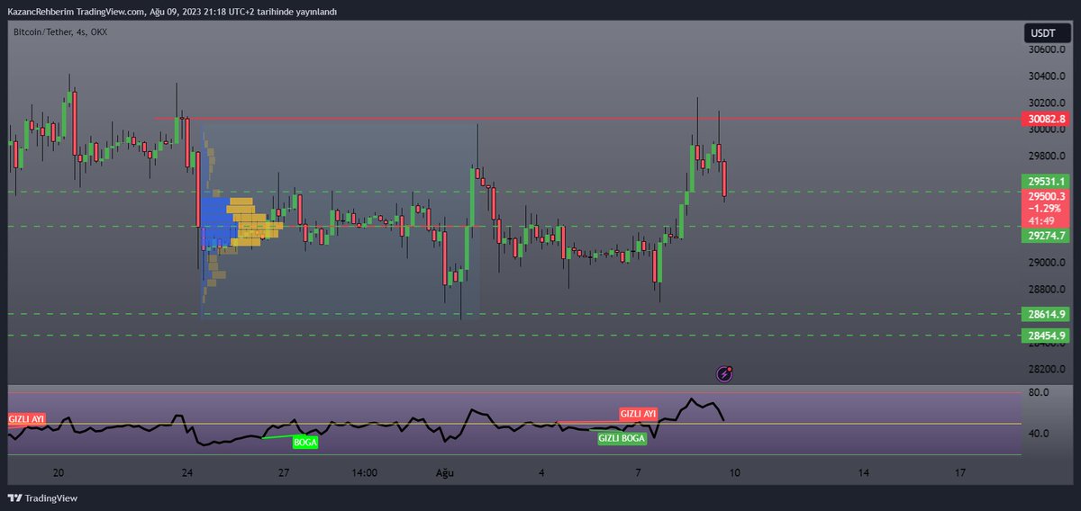
Task: Click the BOGA green RSI label
Action: (305, 442)
